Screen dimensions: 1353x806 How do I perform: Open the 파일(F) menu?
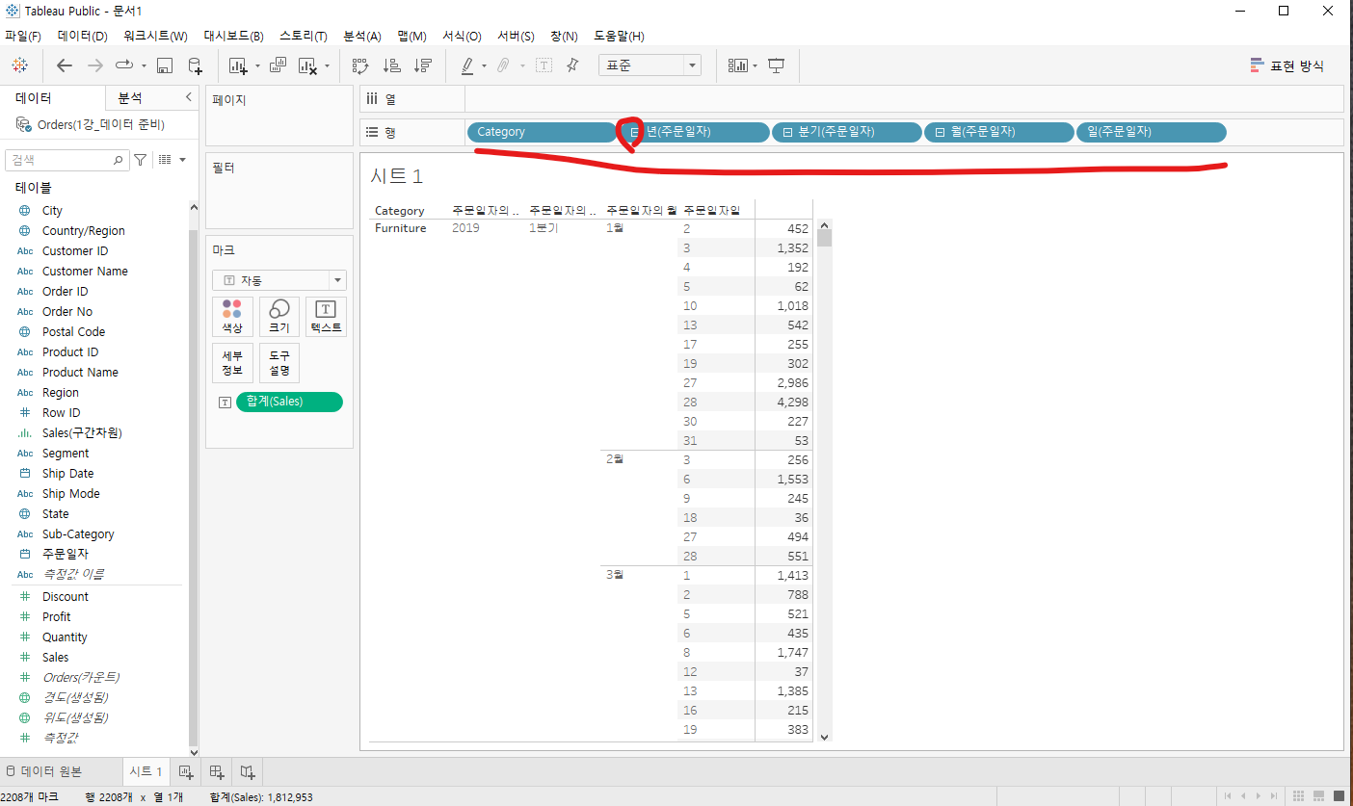click(23, 36)
